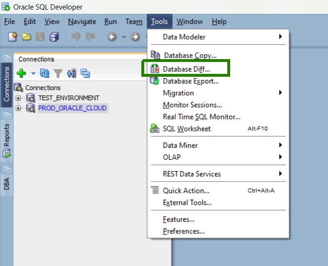This screenshot has height=266, width=328.
Task: Click the Back navigation arrow icon
Action: [112, 37]
